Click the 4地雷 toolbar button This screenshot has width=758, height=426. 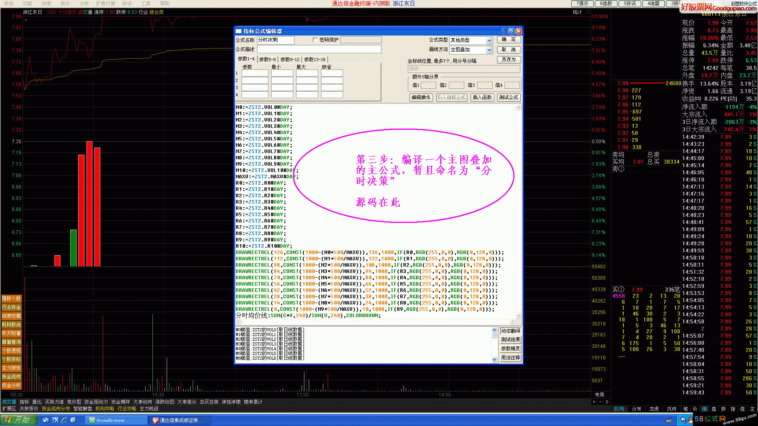coord(653,4)
